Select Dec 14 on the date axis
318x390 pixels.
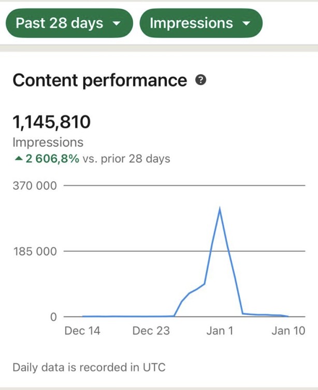coord(82,331)
